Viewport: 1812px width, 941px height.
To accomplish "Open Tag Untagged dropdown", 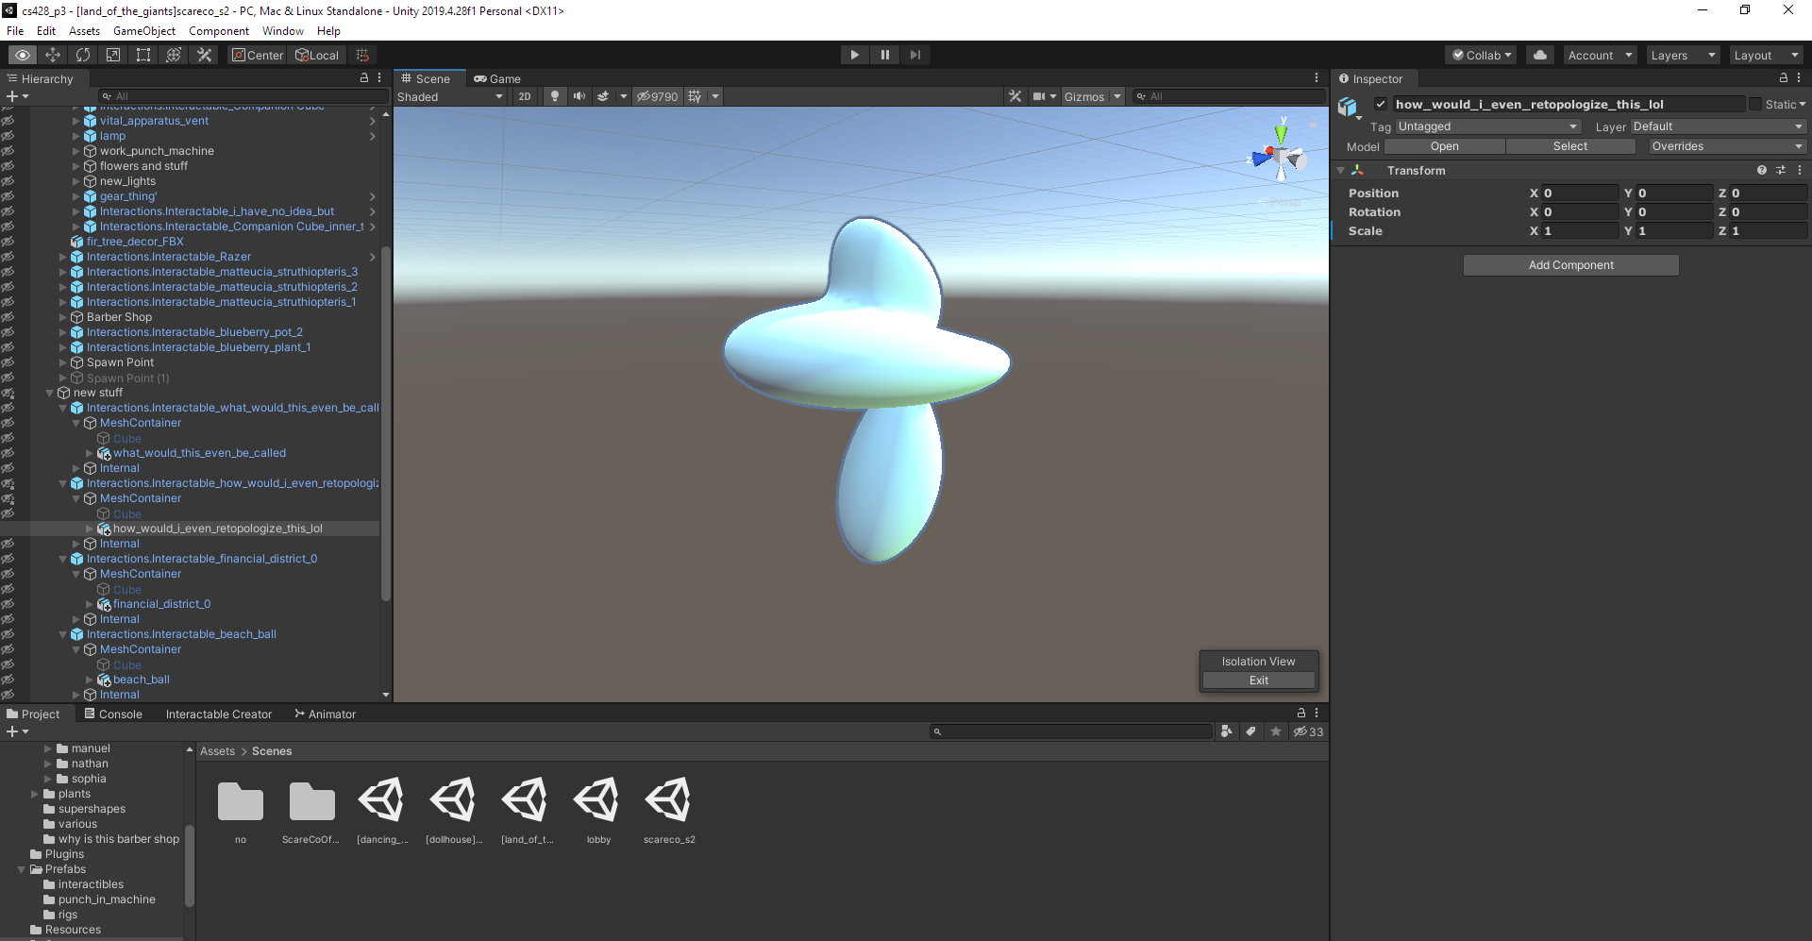I will (1487, 126).
